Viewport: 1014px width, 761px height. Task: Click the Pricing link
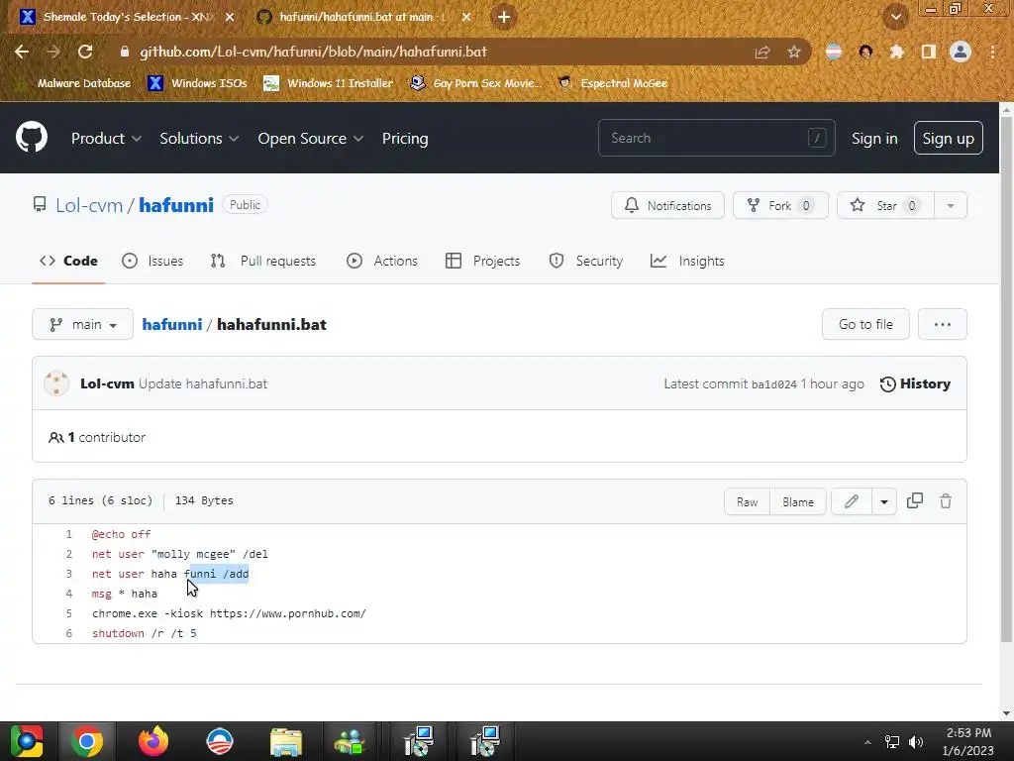(405, 139)
